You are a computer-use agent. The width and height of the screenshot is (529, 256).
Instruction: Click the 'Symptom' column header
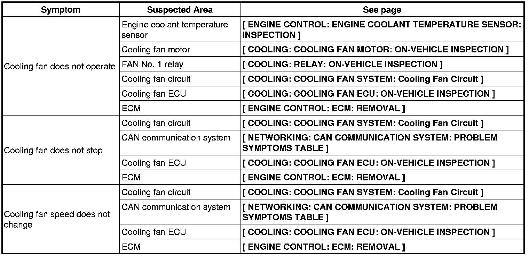tap(61, 10)
